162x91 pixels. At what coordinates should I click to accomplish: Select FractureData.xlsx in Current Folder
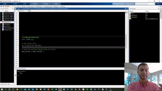8,13
